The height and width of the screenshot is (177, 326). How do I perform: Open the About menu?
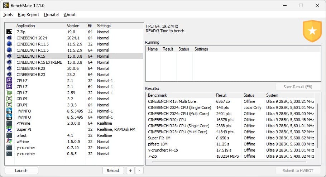point(69,15)
